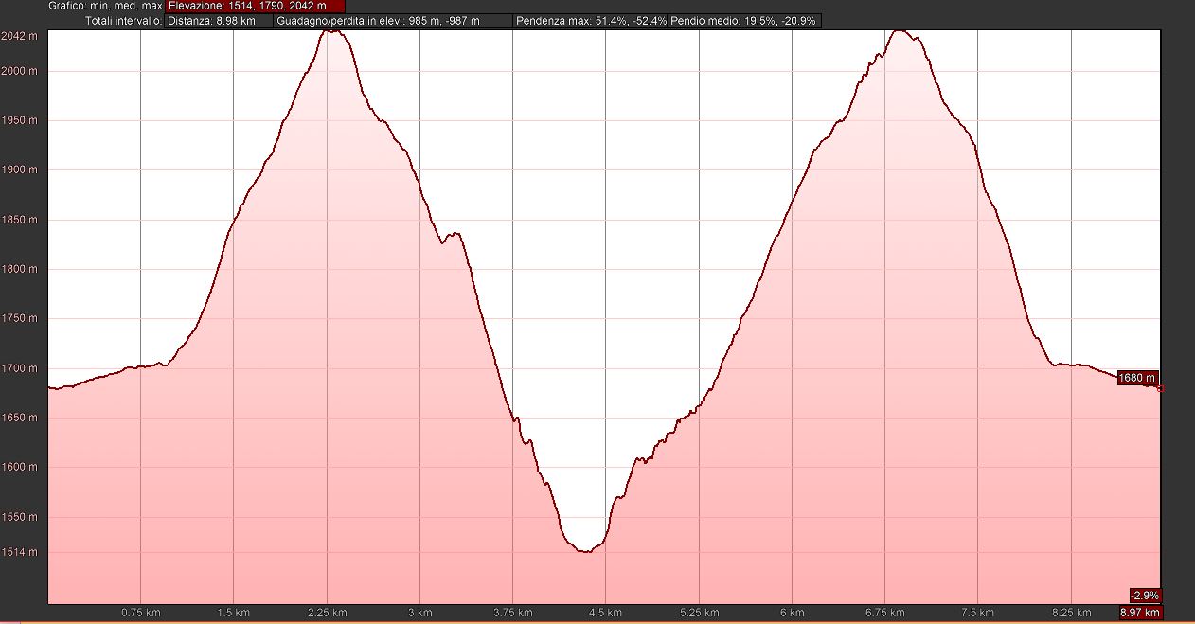Click the first summit of the profile

[x=331, y=30]
